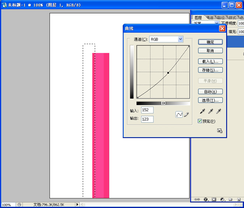244x208 pixels.
Task: Create a new layer group folder icon
Action: coord(230,199)
